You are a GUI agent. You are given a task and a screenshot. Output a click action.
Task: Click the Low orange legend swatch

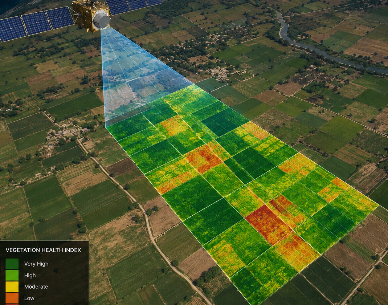[12, 298]
